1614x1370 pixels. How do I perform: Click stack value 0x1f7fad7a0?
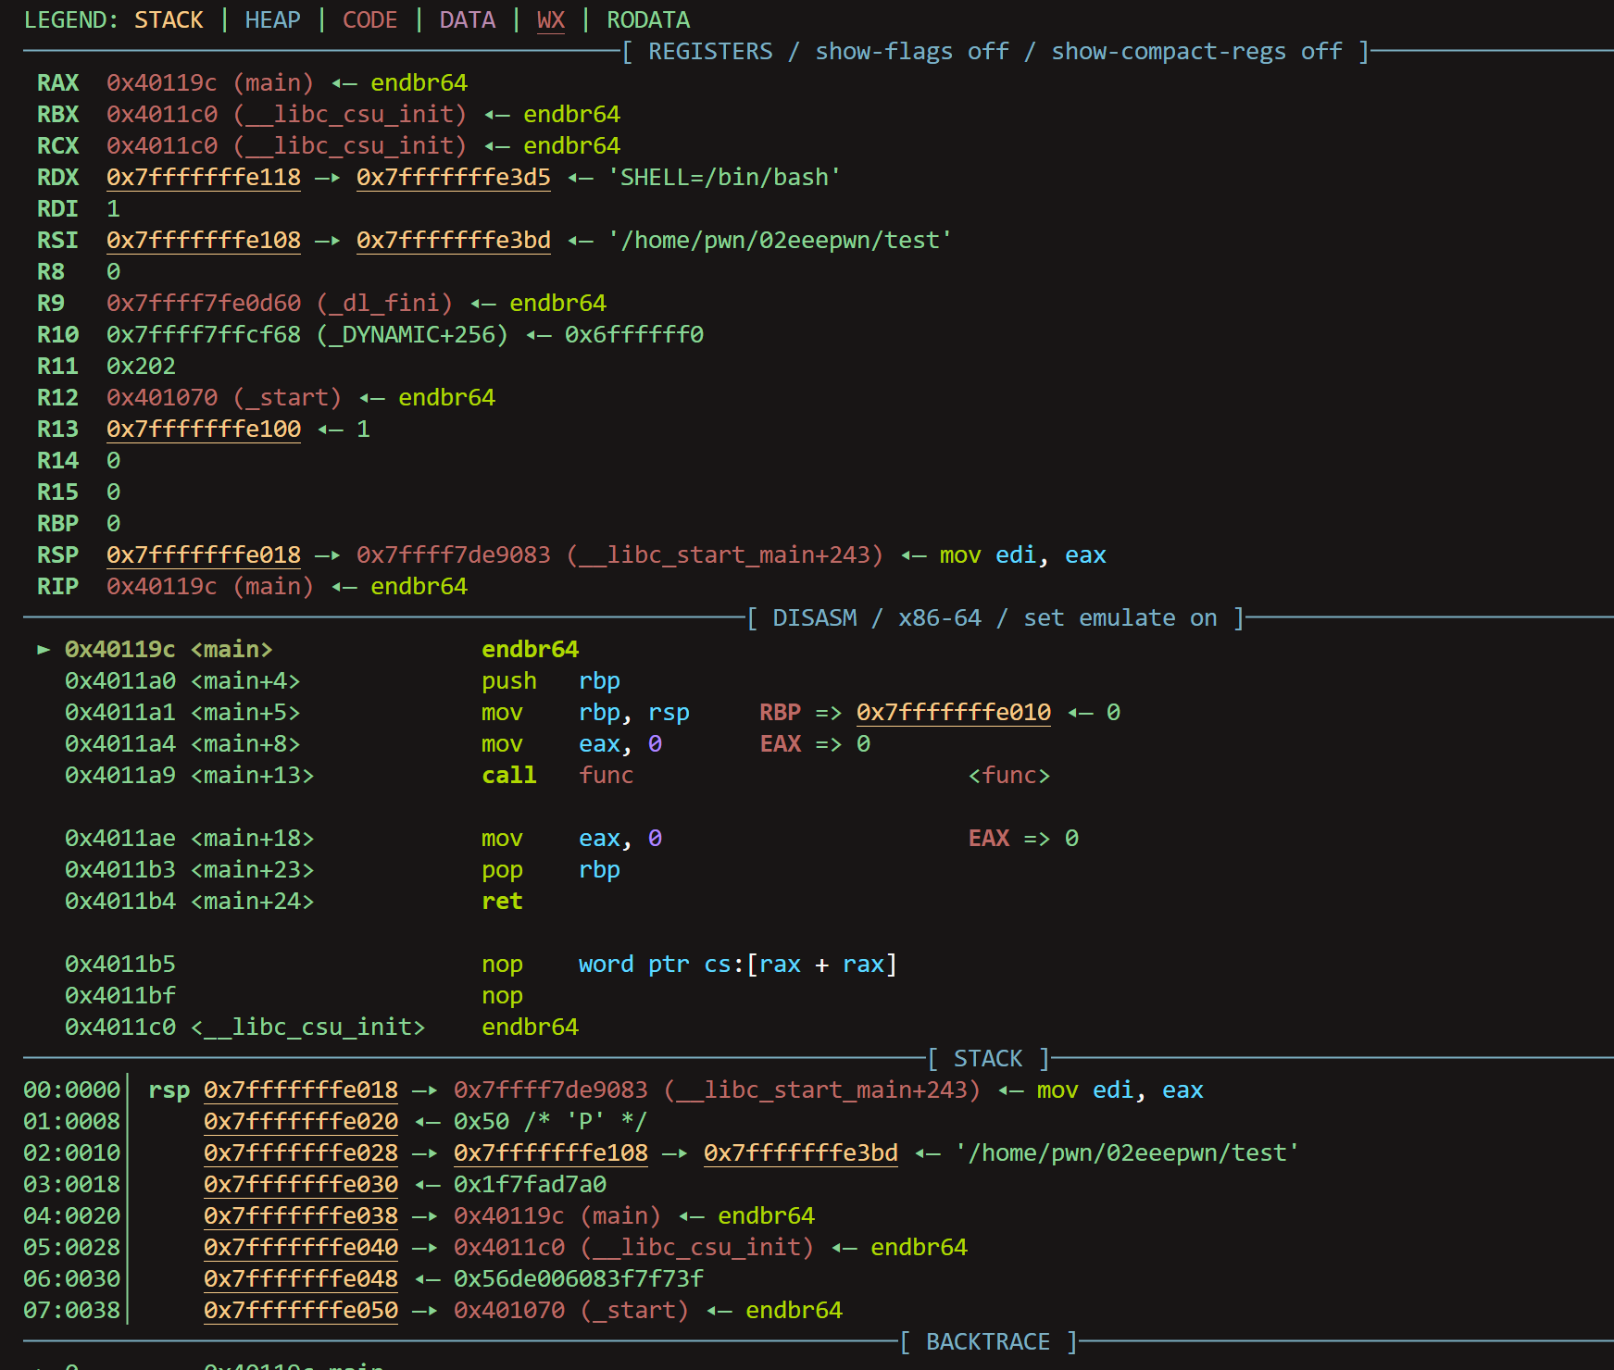[x=530, y=1184]
